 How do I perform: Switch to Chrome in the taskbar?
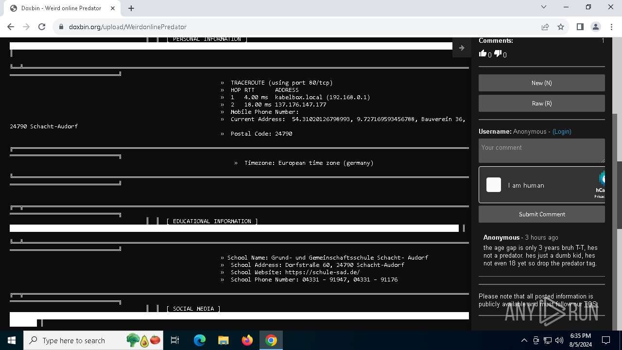pyautogui.click(x=271, y=340)
